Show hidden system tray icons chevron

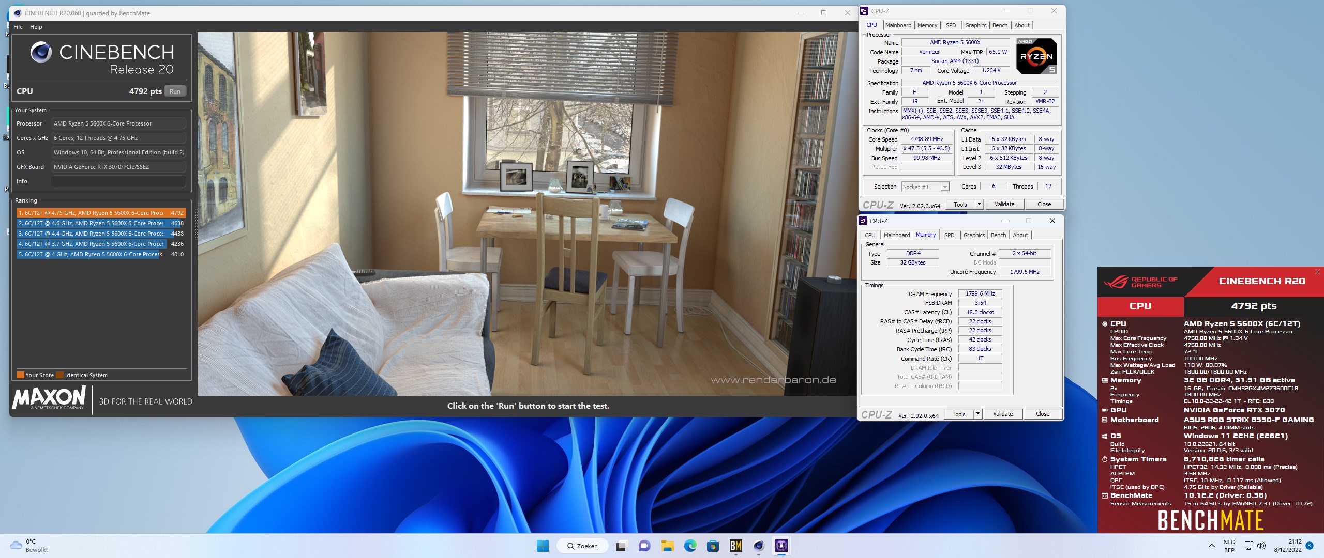coord(1211,546)
